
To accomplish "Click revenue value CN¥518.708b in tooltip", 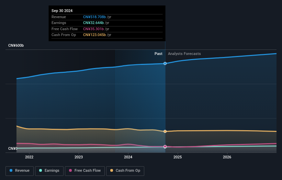I will (94, 17).
